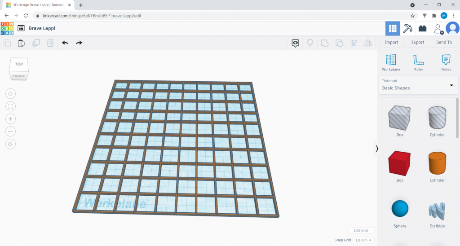Toggle the show-all view eye icon
Screen dimensions: 460x246
[x=295, y=43]
